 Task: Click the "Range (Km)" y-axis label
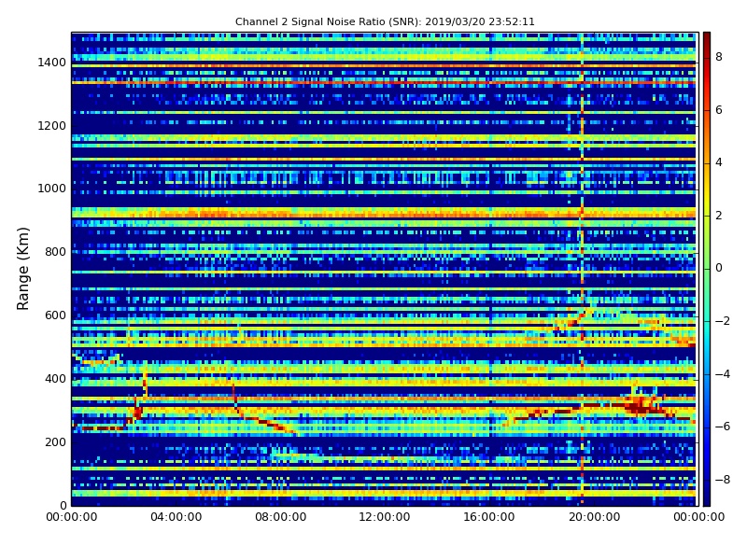pyautogui.click(x=22, y=269)
